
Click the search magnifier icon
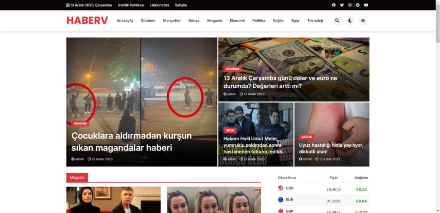click(x=337, y=21)
